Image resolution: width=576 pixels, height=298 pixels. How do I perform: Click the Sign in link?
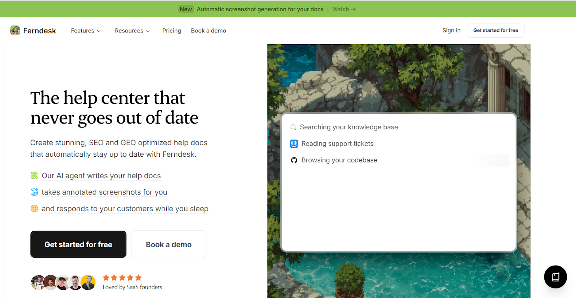click(x=451, y=30)
